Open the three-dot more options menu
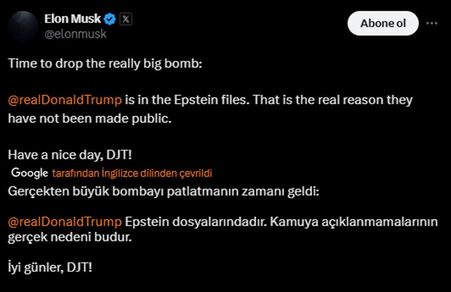Screen dimensions: 451x292 coord(432,24)
